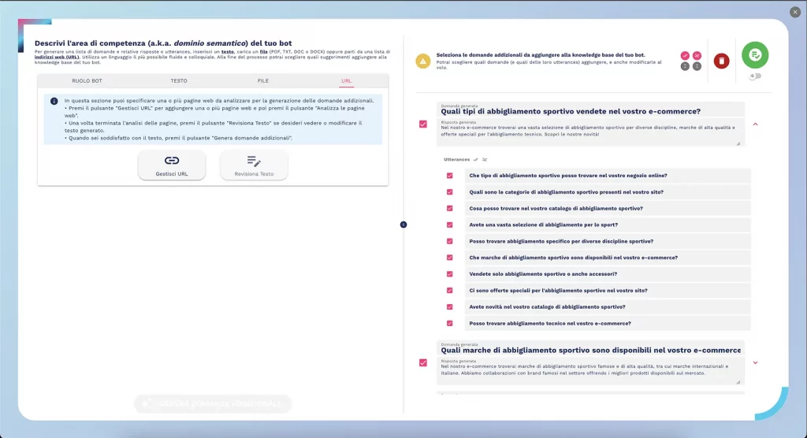Click the Gestisci URL button
The image size is (807, 438).
click(172, 165)
